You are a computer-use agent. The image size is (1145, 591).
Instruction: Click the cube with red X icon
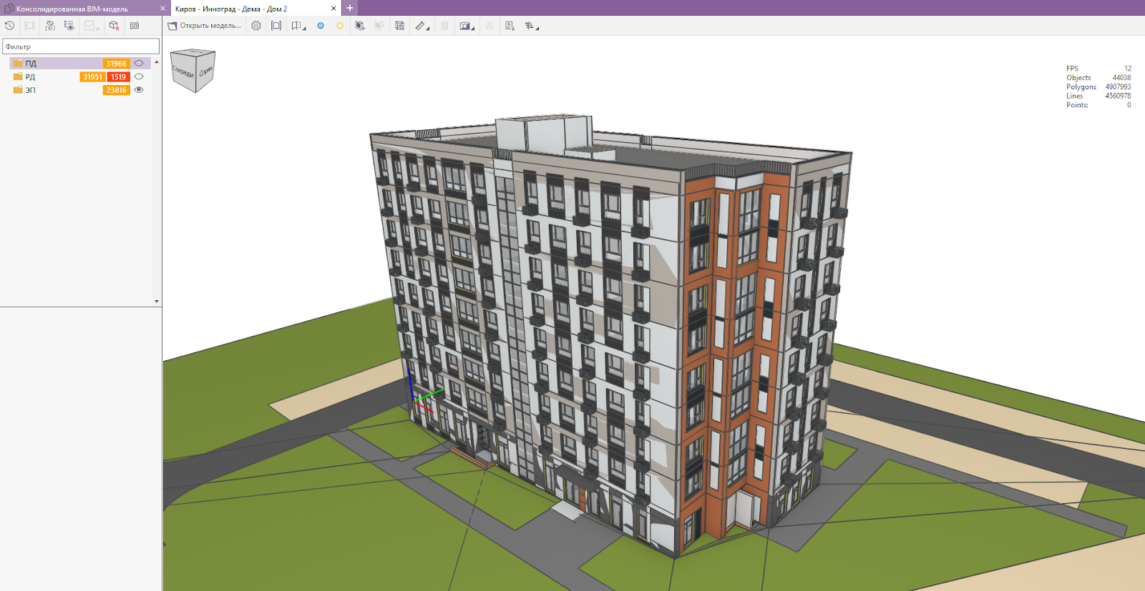[114, 26]
